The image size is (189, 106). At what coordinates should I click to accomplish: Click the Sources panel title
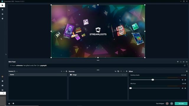(71, 71)
